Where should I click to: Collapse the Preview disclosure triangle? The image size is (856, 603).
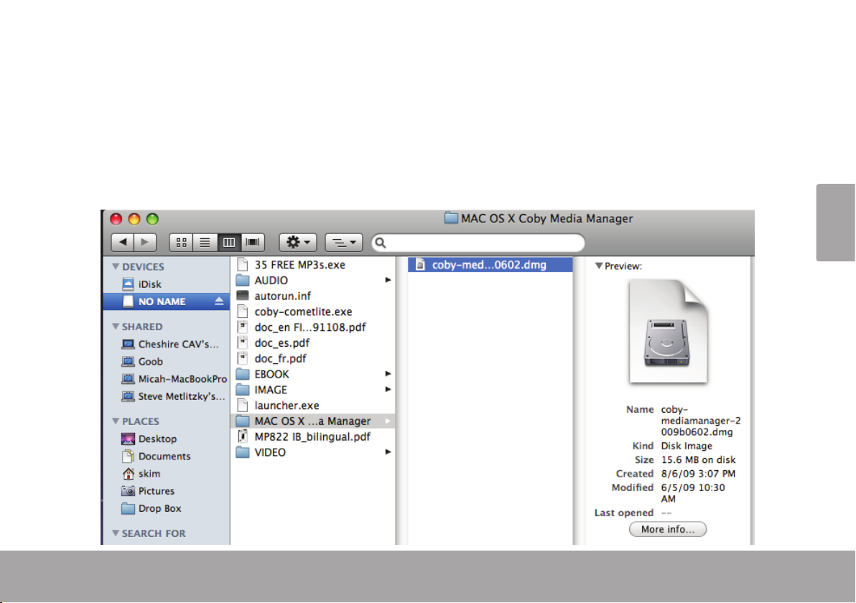coord(599,266)
